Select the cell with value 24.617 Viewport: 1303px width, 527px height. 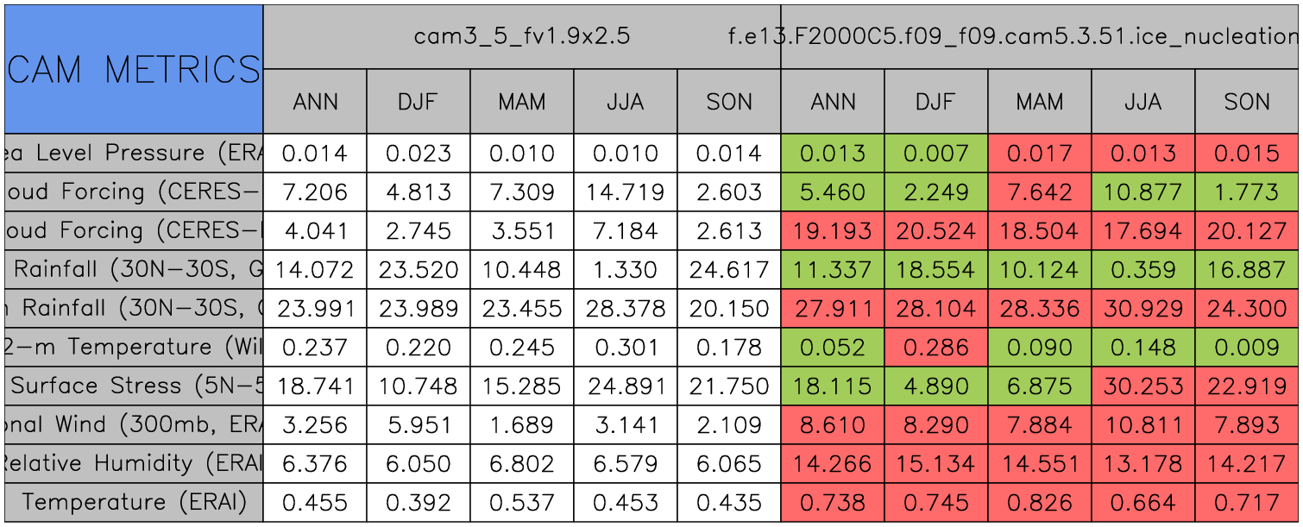tap(729, 270)
